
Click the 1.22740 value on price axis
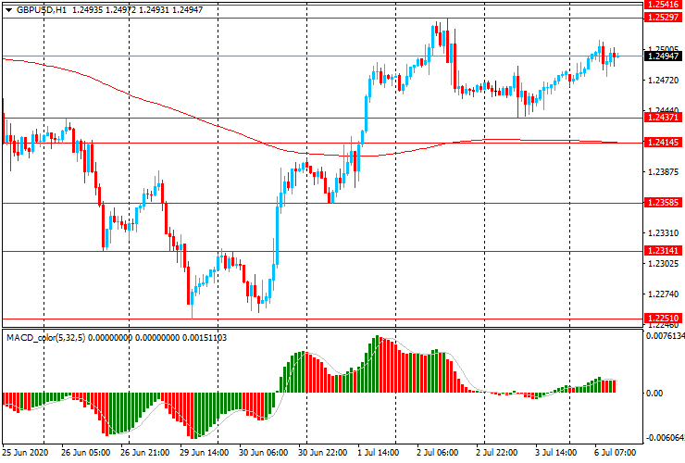pyautogui.click(x=664, y=294)
